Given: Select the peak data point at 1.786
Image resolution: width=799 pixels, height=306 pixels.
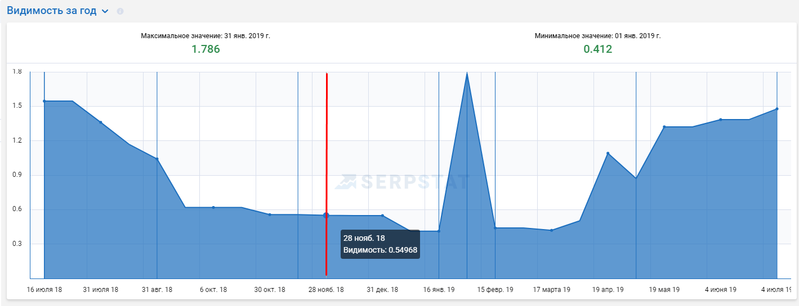Looking at the screenshot, I should 467,73.
